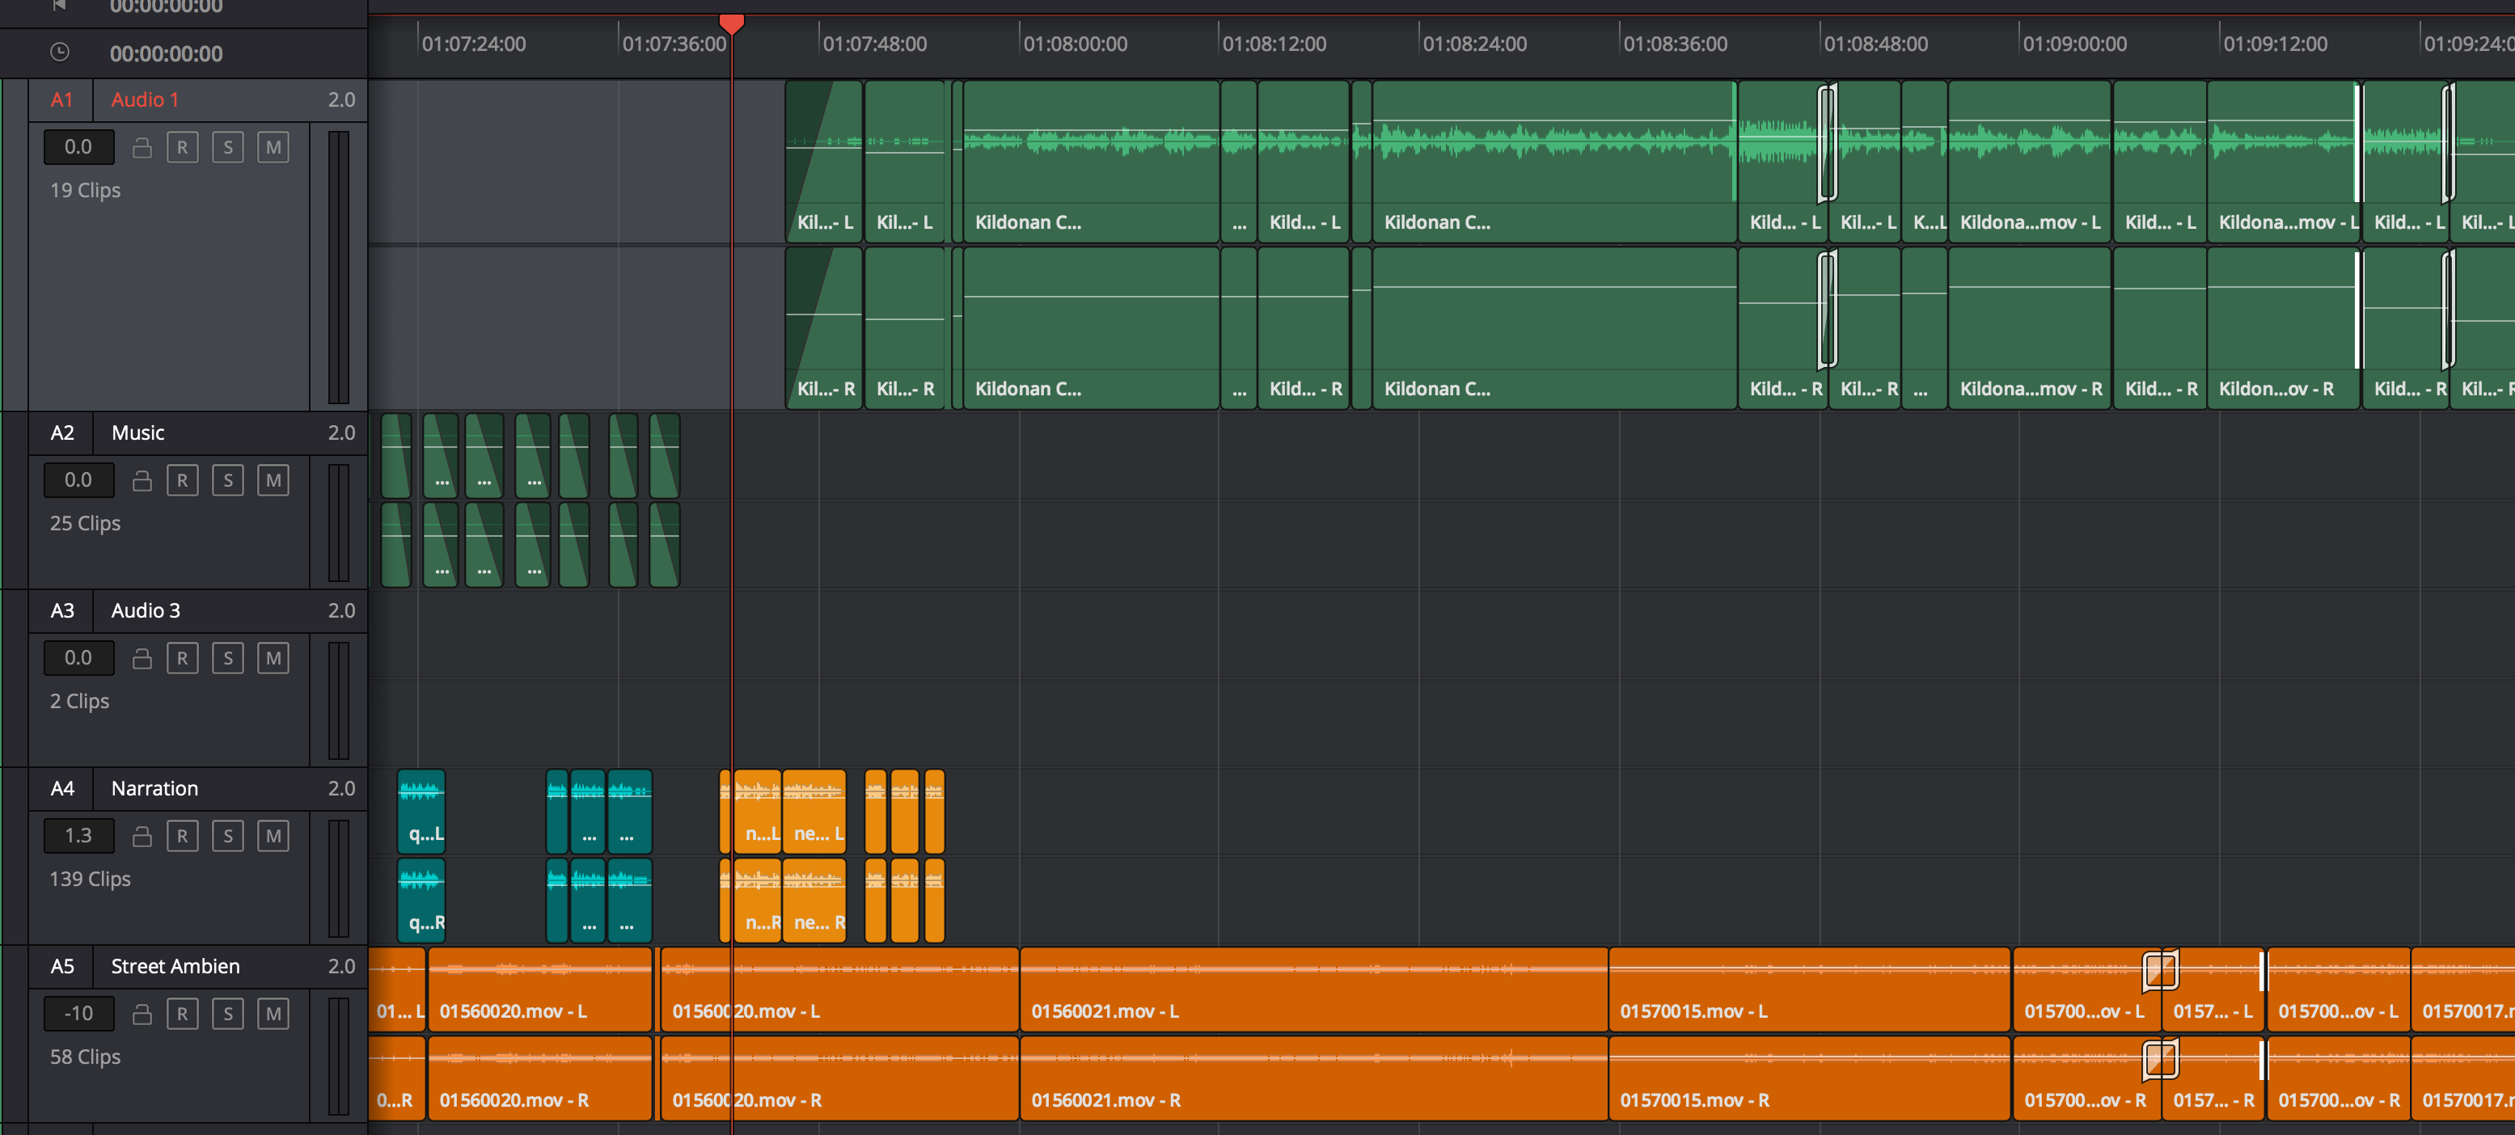The image size is (2515, 1135).
Task: Mute (M) the Audio 3 track
Action: pos(273,659)
